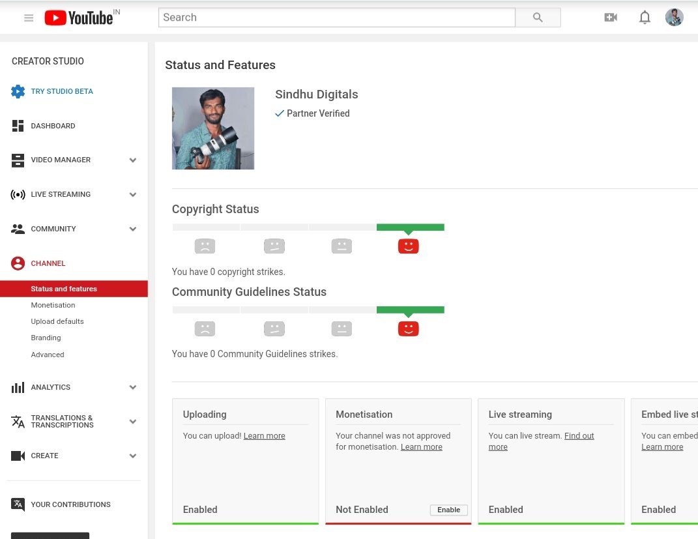Click the YouTube logo
The height and width of the screenshot is (539, 698).
point(79,18)
